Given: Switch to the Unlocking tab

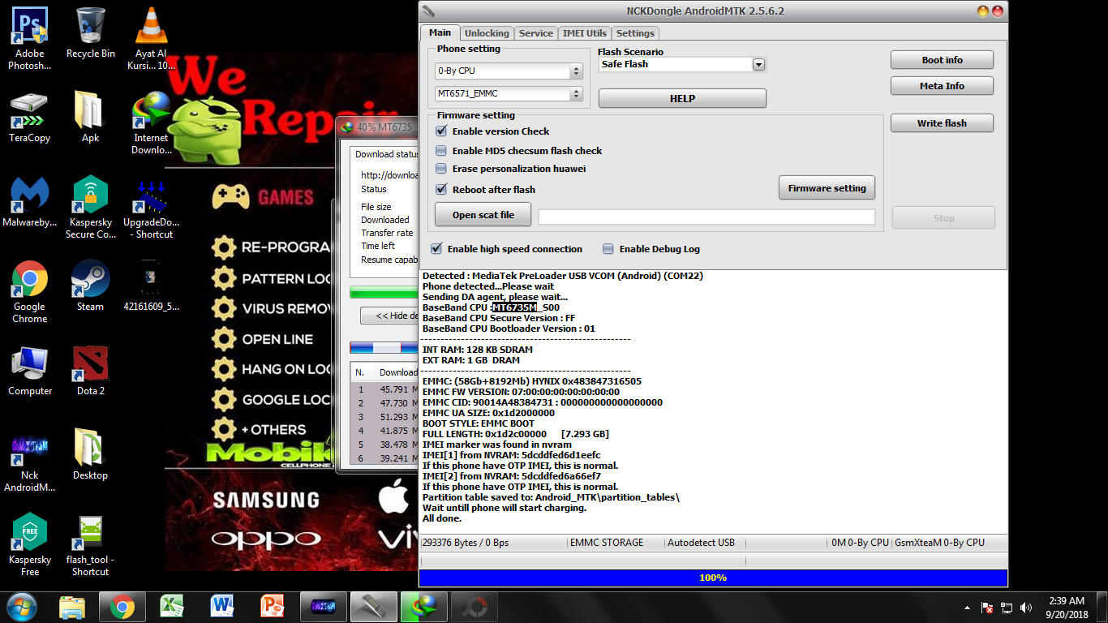Looking at the screenshot, I should point(487,33).
